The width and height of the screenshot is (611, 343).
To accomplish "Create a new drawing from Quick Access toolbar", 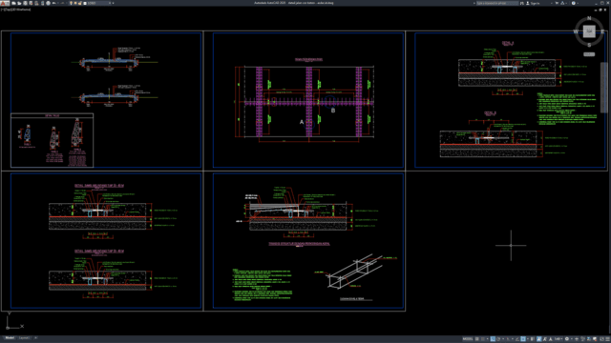I will click(x=13, y=3).
